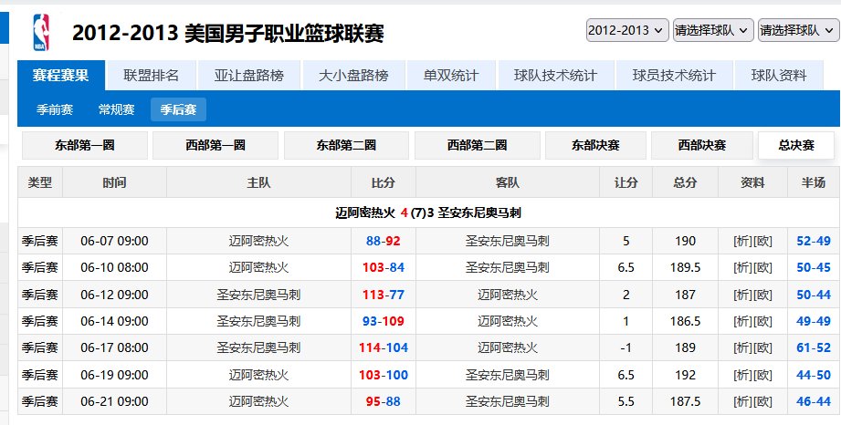This screenshot has height=425, width=841.
Task: Click the 50-44 halftime score
Action: point(813,295)
